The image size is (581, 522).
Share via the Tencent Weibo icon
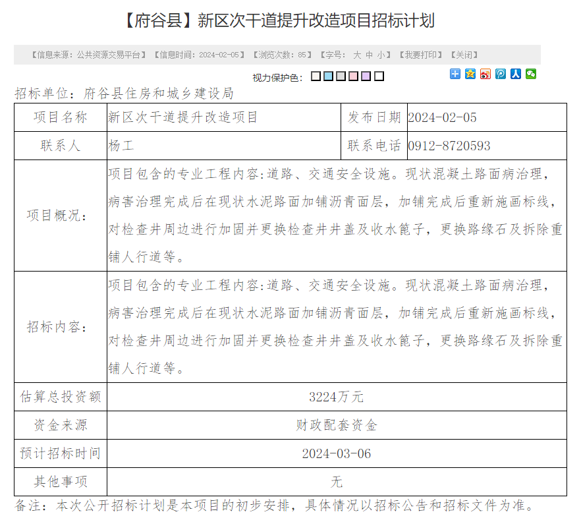tap(501, 74)
